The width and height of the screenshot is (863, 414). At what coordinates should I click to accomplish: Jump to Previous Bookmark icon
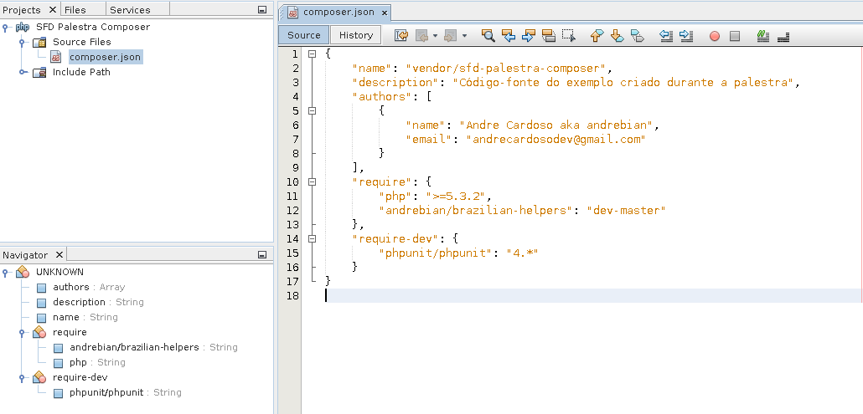tap(597, 36)
